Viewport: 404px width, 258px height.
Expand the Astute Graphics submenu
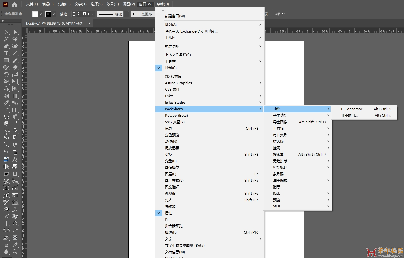(x=210, y=83)
